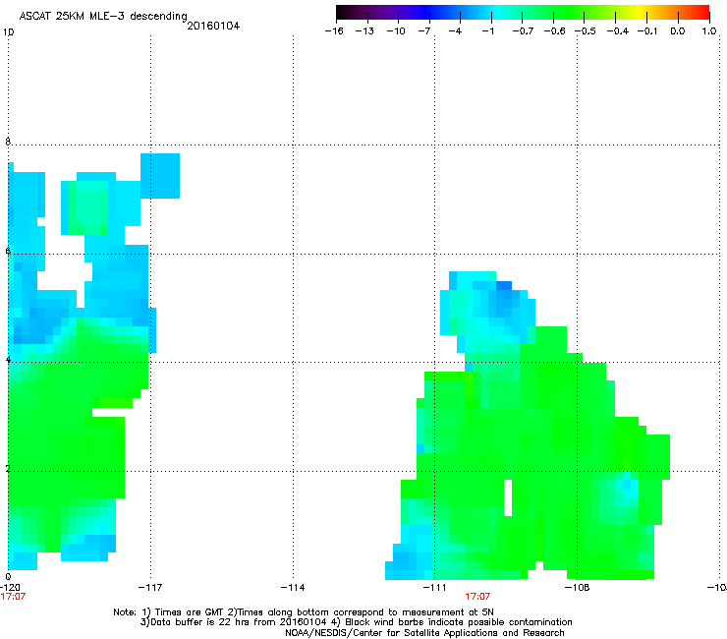The height and width of the screenshot is (639, 727).
Task: Click the dark blue cell atop the right swath
Action: tap(504, 285)
